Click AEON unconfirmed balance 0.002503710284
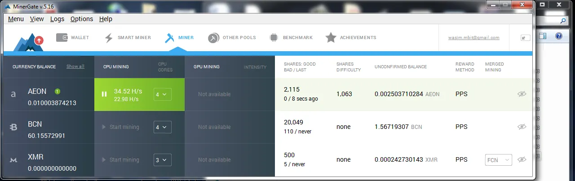This screenshot has height=181, width=575. click(399, 94)
